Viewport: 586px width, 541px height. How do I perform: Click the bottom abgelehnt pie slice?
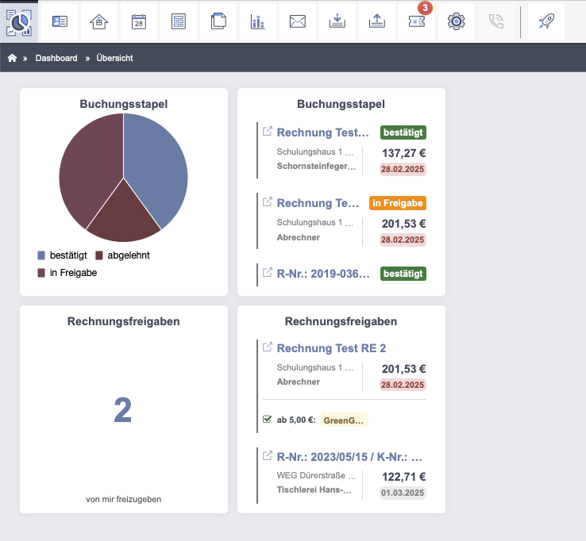pos(123,217)
